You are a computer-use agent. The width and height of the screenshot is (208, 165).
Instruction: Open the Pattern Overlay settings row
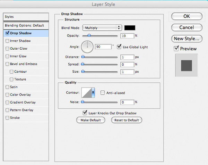[26, 110]
